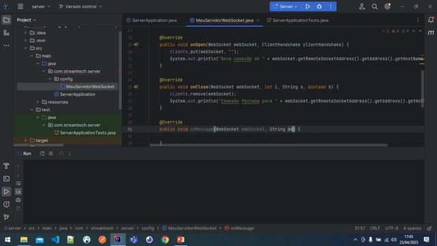437x246 pixels.
Task: Open Run panel more options
Action: click(x=70, y=154)
